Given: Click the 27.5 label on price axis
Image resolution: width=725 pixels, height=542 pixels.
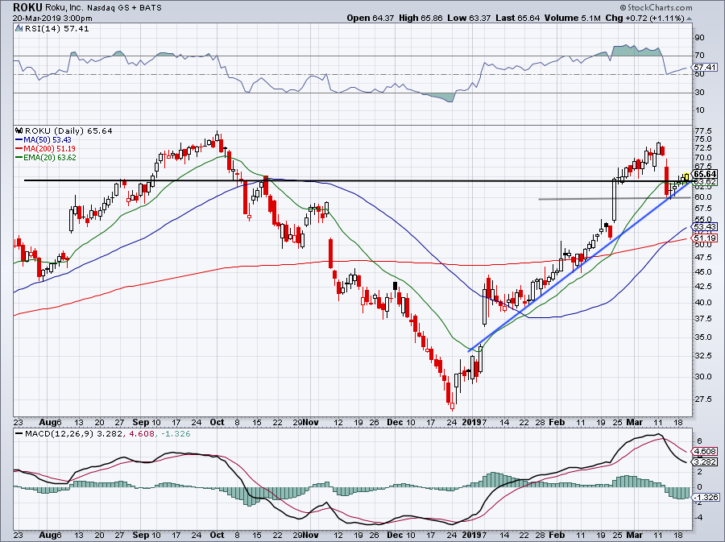Looking at the screenshot, I should point(702,399).
